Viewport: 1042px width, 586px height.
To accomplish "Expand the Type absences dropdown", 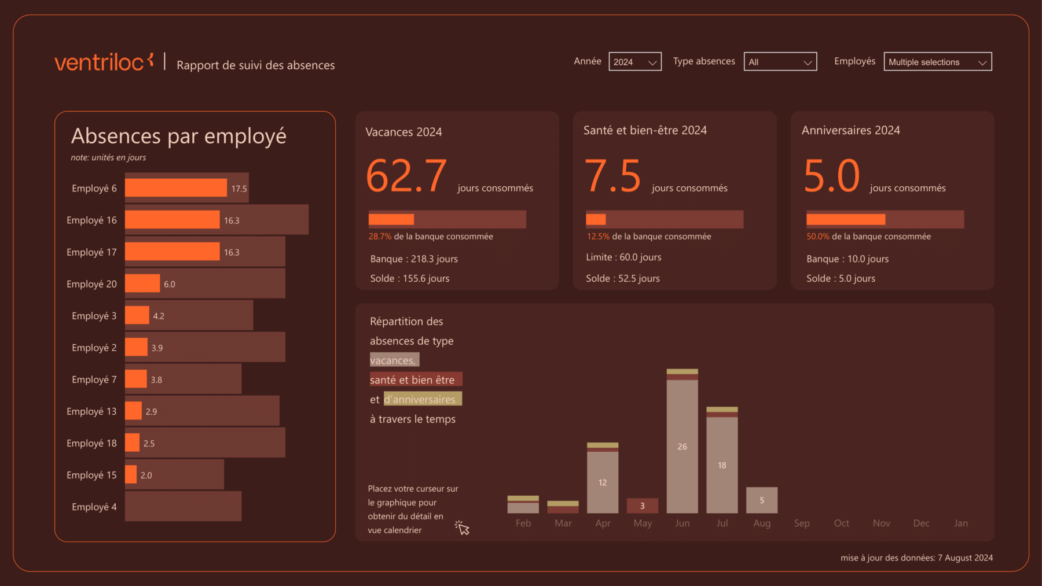I will 780,61.
